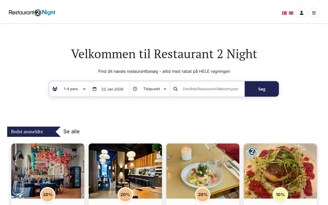This screenshot has height=205, width=328.
Task: Open restaurant card with pink blossom tree
Action: [48, 171]
